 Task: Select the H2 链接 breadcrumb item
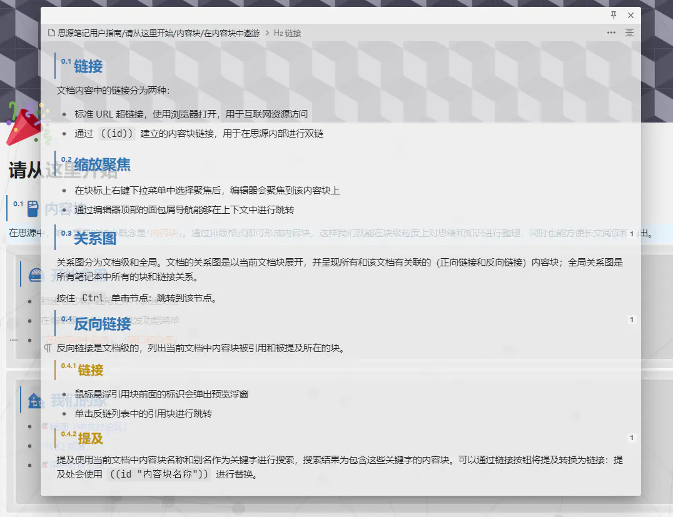(x=289, y=33)
